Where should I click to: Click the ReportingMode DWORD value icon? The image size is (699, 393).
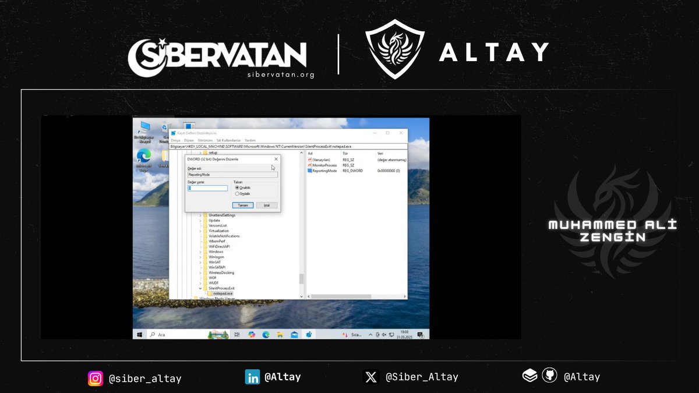point(310,171)
